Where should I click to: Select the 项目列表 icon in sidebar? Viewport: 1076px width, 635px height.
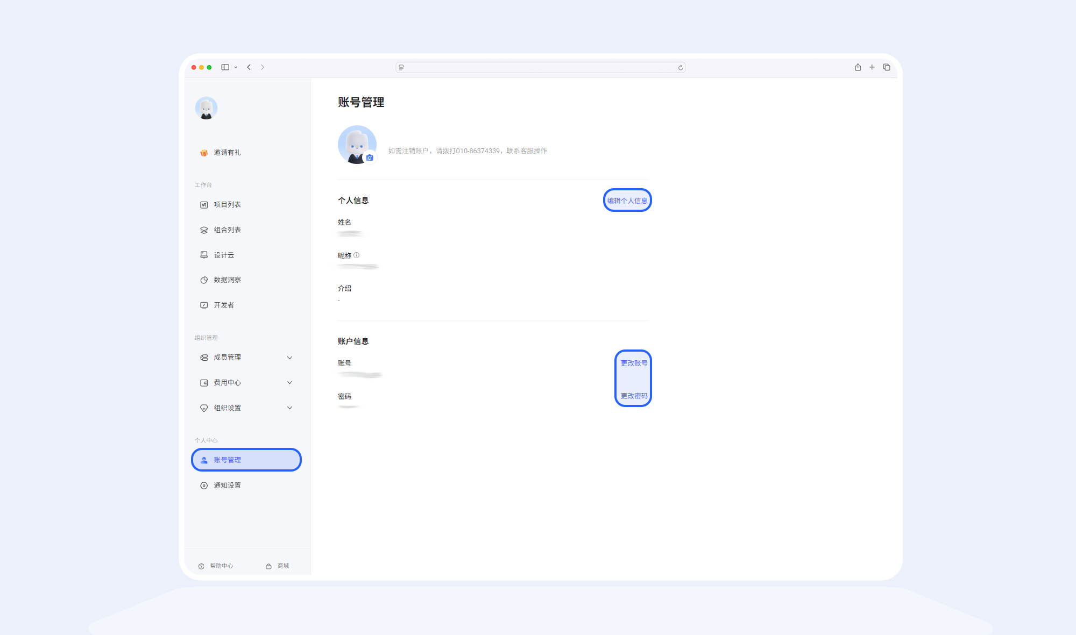(203, 204)
